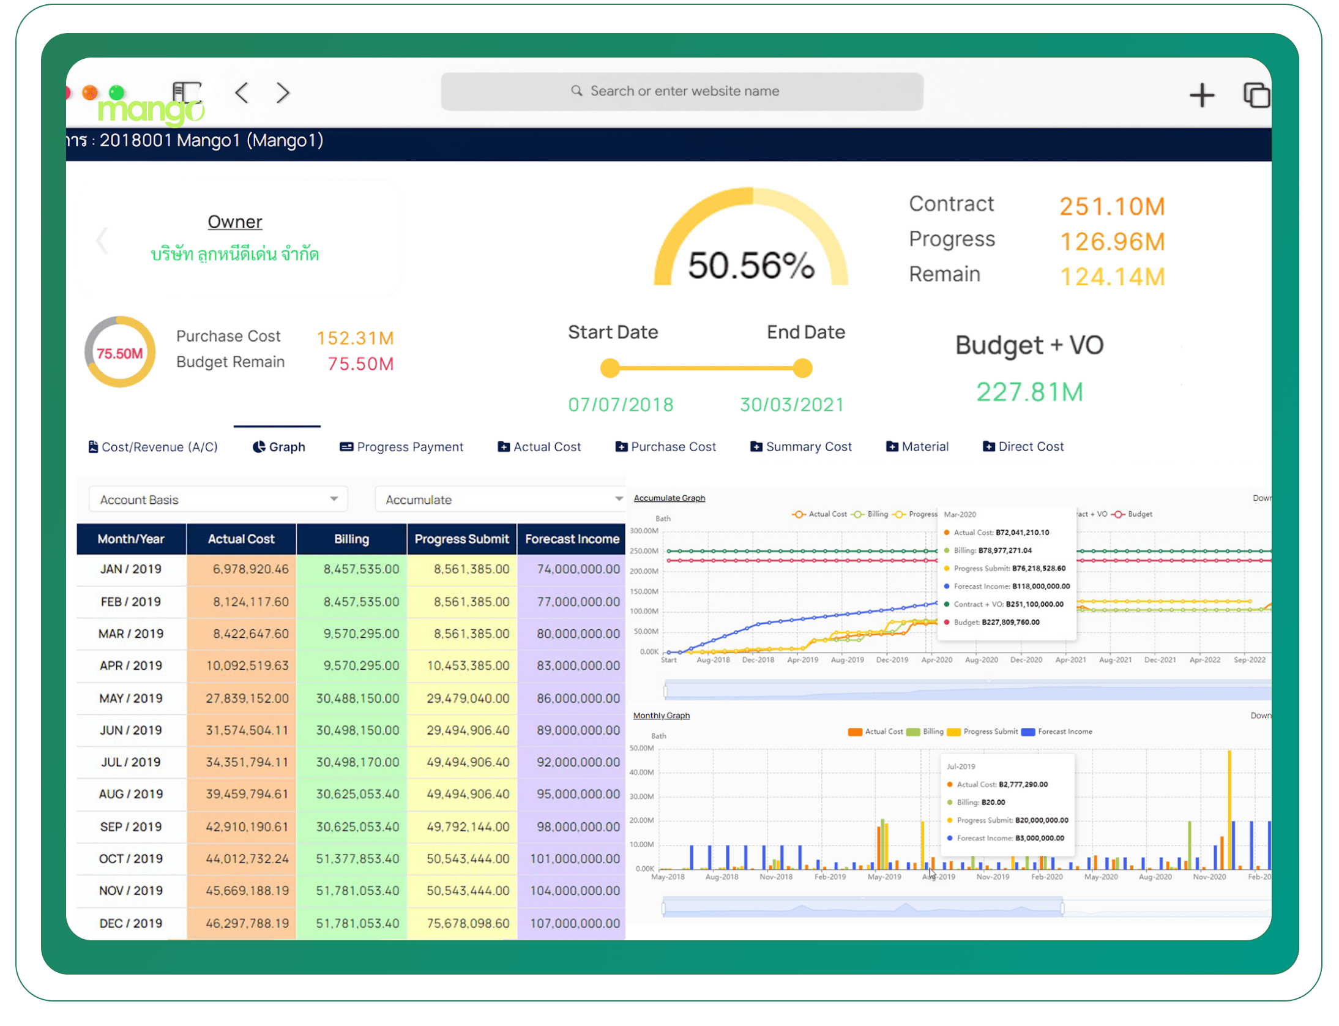The width and height of the screenshot is (1339, 1026).
Task: Open the tab overview icon
Action: [1255, 95]
